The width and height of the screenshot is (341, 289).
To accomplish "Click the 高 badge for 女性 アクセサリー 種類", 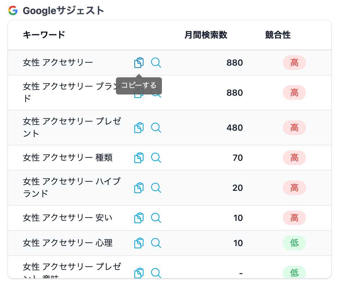I will (294, 158).
